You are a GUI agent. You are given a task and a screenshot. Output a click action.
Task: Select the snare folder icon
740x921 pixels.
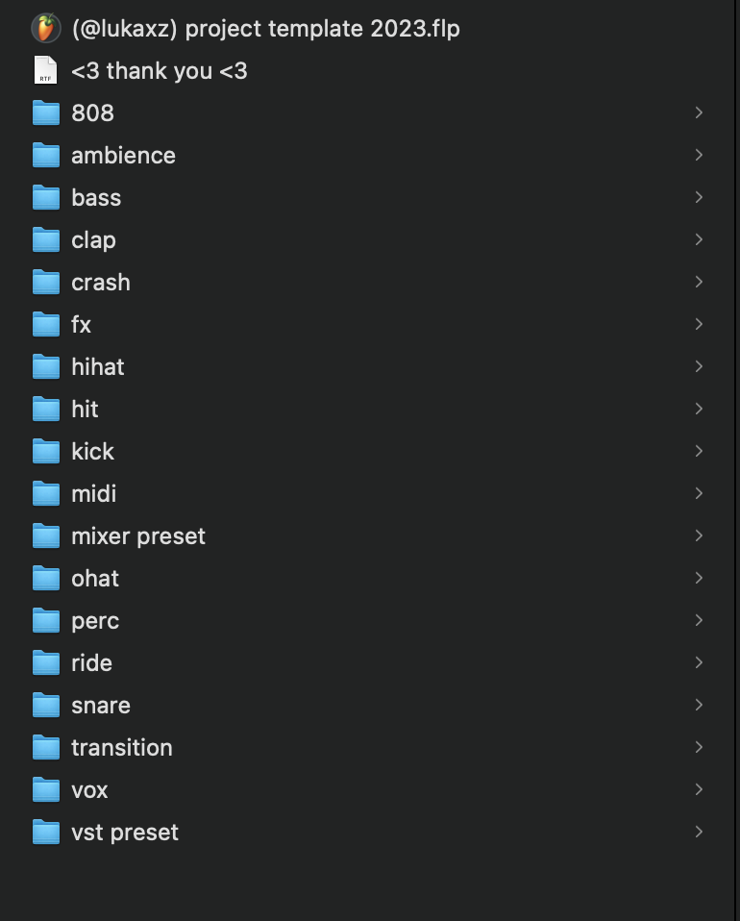click(x=46, y=706)
